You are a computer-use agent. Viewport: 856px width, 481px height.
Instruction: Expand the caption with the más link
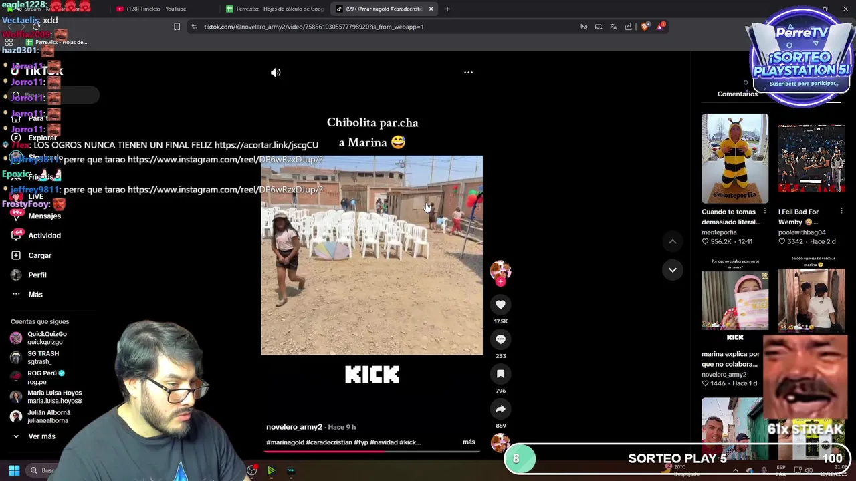pyautogui.click(x=469, y=442)
